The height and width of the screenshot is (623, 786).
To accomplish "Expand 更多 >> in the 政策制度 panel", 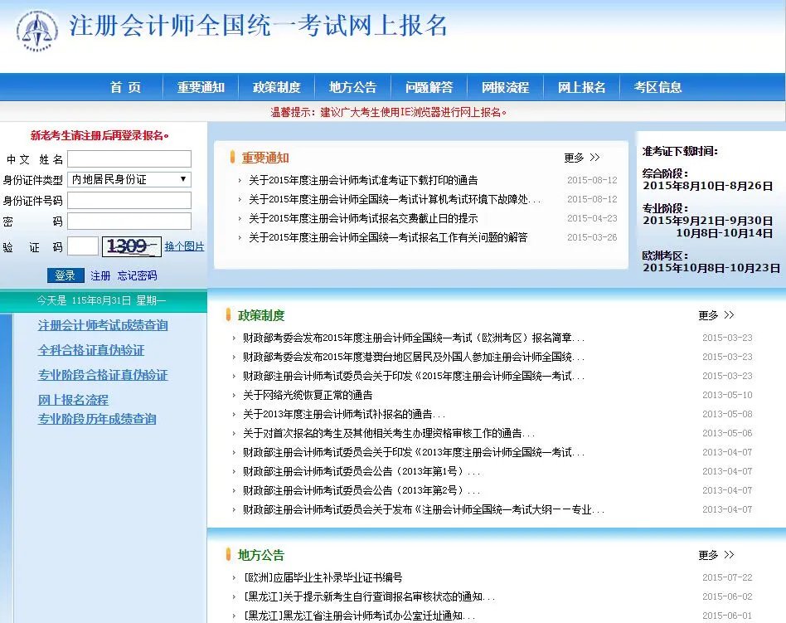I will [713, 315].
